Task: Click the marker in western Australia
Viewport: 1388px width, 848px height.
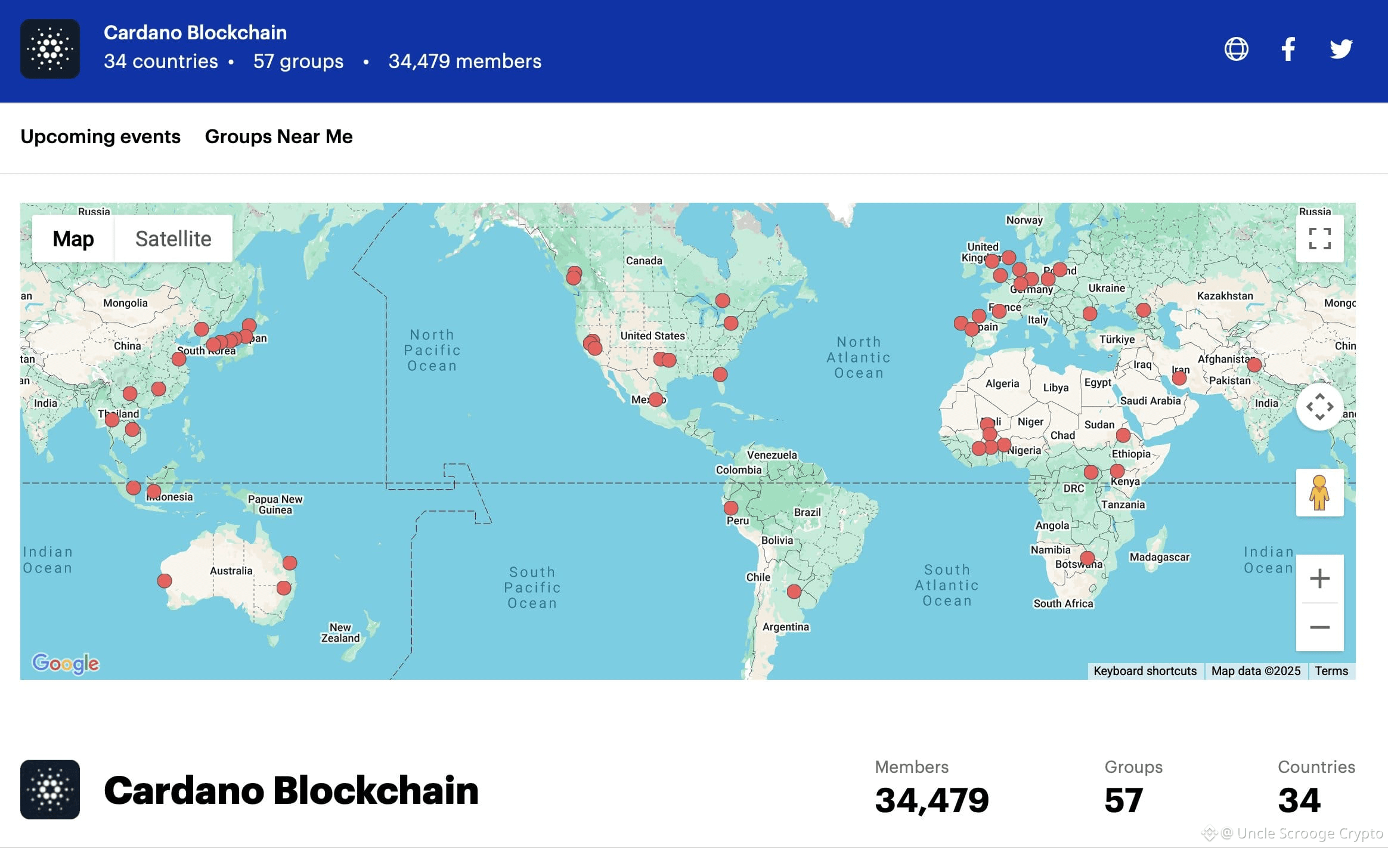Action: point(165,580)
